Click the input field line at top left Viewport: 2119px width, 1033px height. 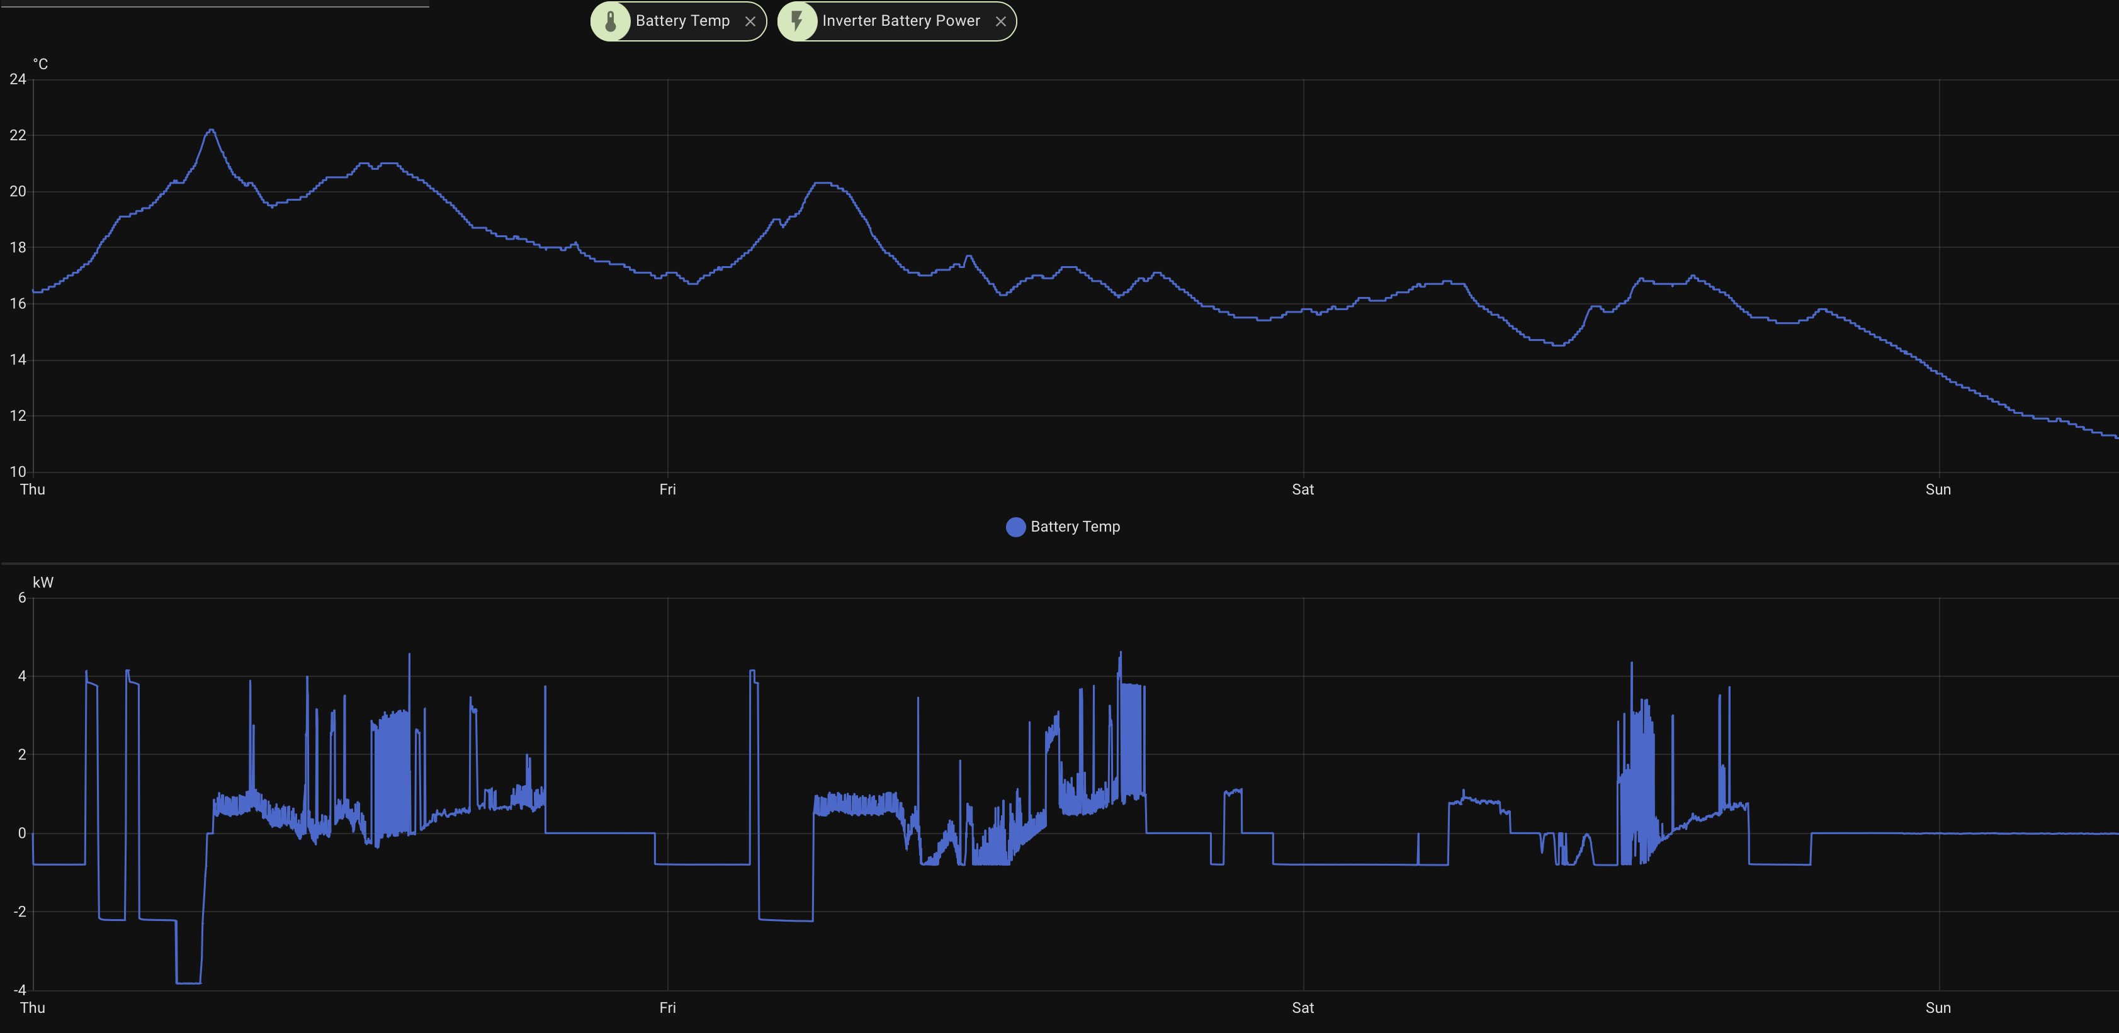(x=214, y=5)
